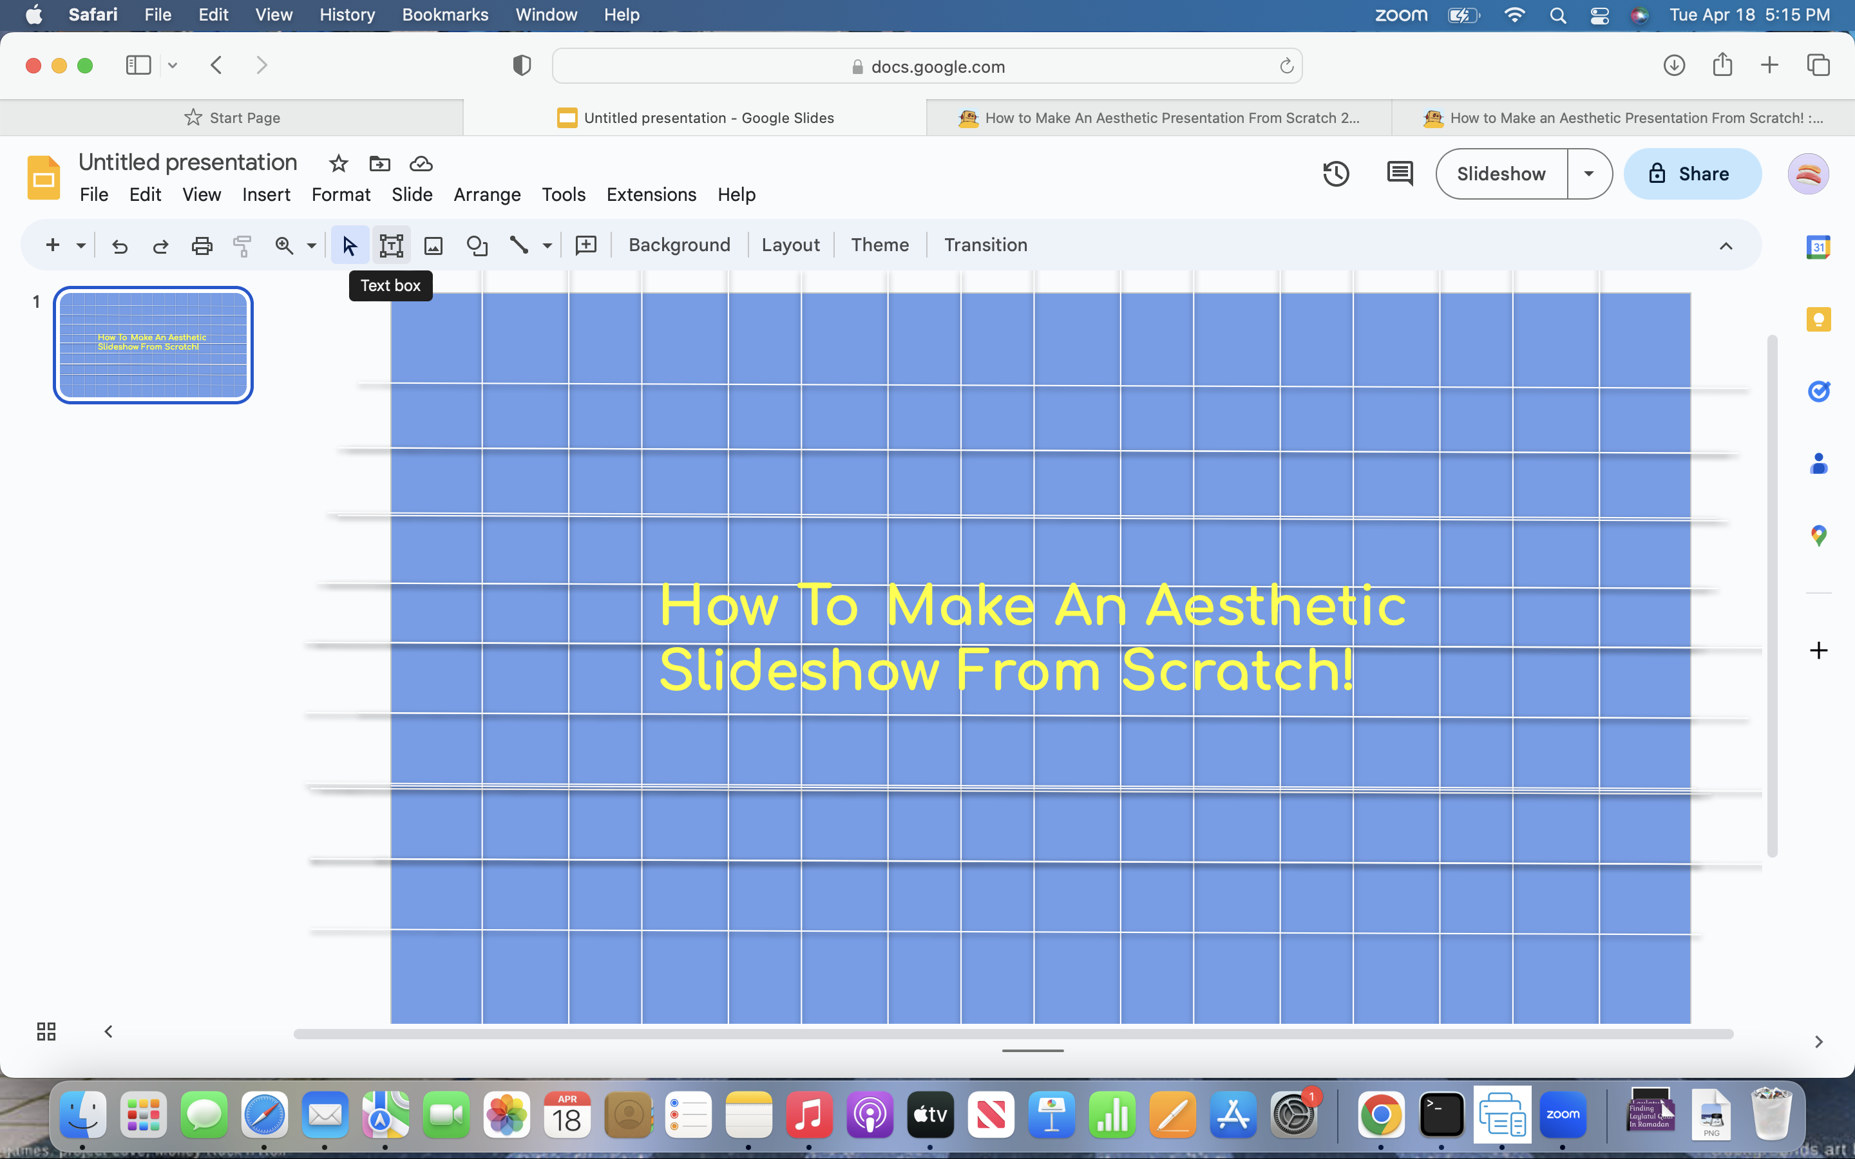Expand the Slideshow dropdown arrow

[x=1589, y=174]
